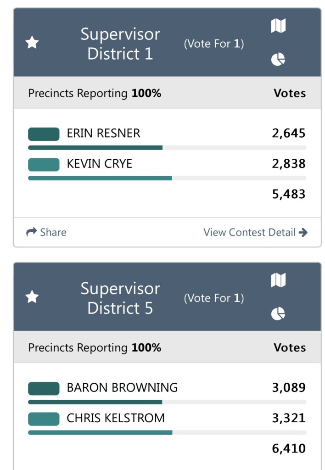
Task: Open pie chart for Supervisor District 5
Action: click(x=278, y=313)
